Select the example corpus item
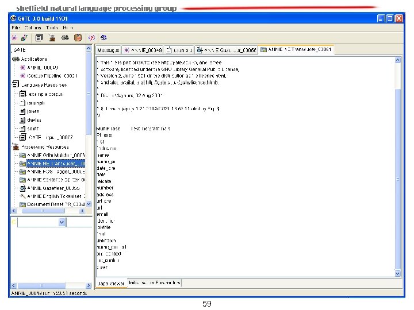Viewport: 414px width, 310px height. pyautogui.click(x=45, y=94)
